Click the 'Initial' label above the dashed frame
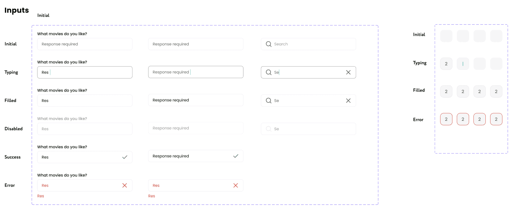The height and width of the screenshot is (212, 518). pos(43,16)
